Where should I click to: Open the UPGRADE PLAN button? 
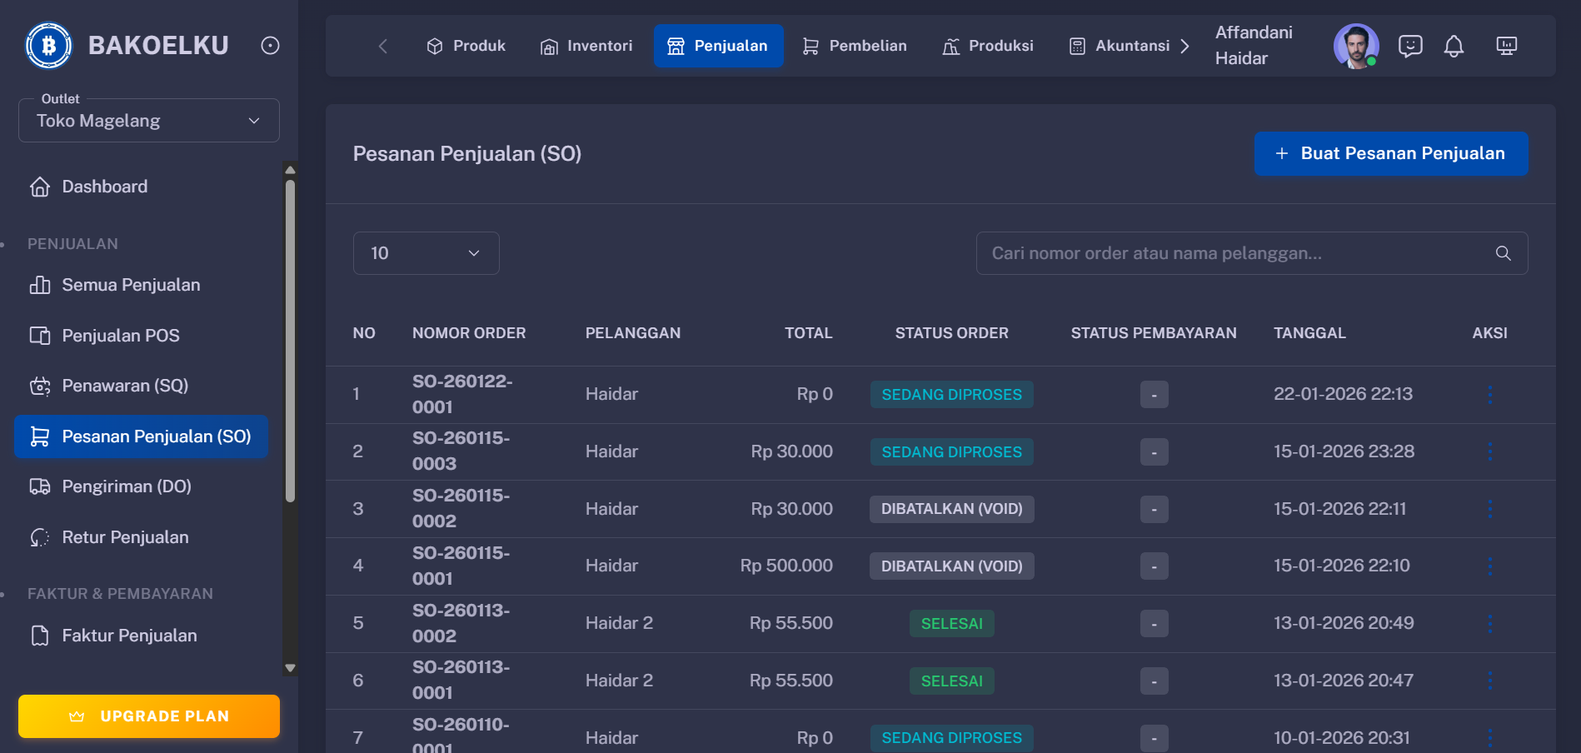(x=148, y=716)
